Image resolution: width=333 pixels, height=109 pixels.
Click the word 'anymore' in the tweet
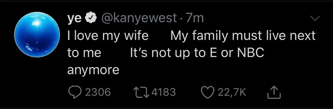93,70
